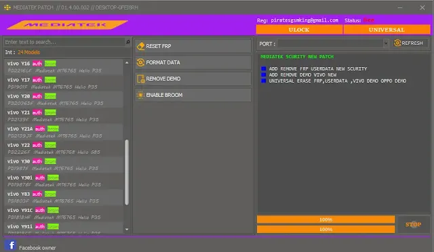Select vivo Y91i model entry
Viewport: 434px width, 252px height.
64,228
